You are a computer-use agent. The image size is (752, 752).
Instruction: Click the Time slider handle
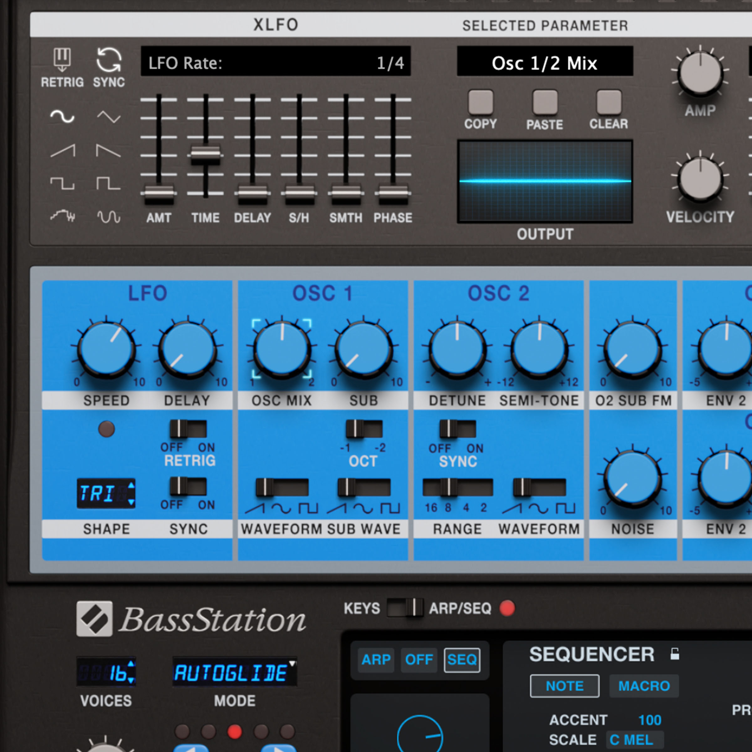tap(205, 155)
